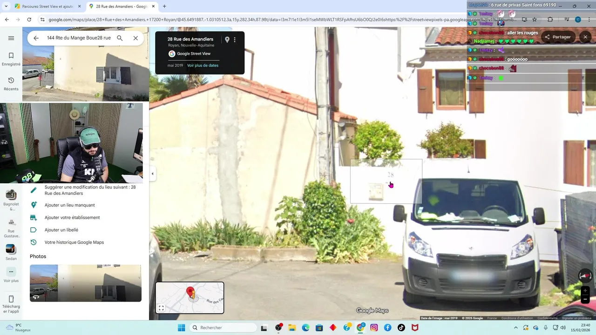This screenshot has width=596, height=335.
Task: Open the Sedan recent place shortcut
Action: [11, 253]
